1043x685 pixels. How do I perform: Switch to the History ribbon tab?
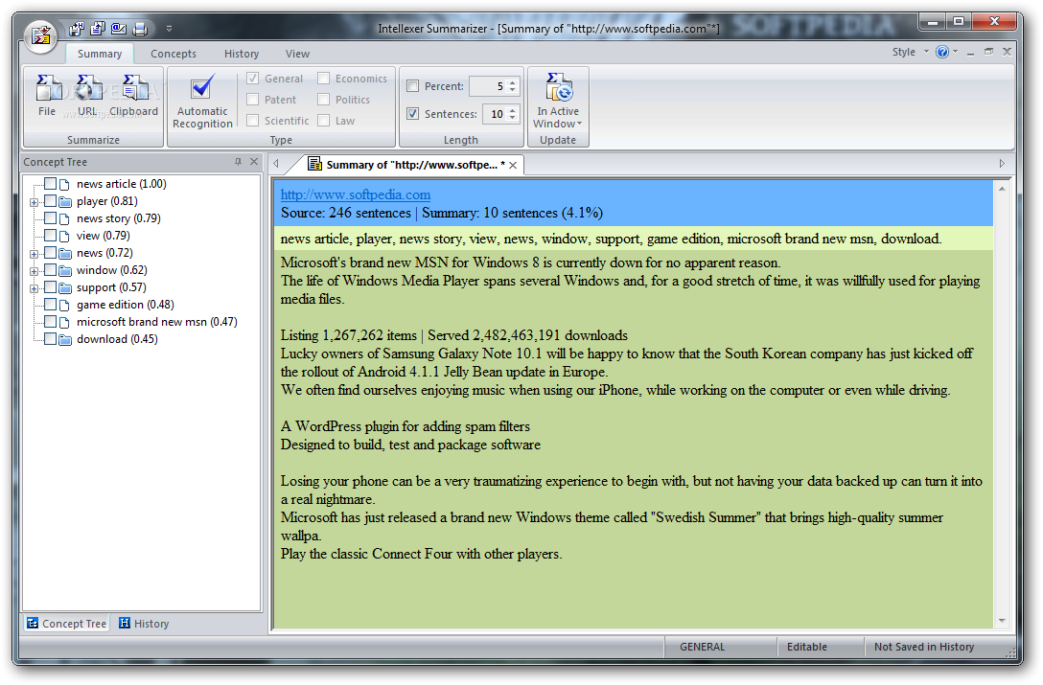[242, 54]
